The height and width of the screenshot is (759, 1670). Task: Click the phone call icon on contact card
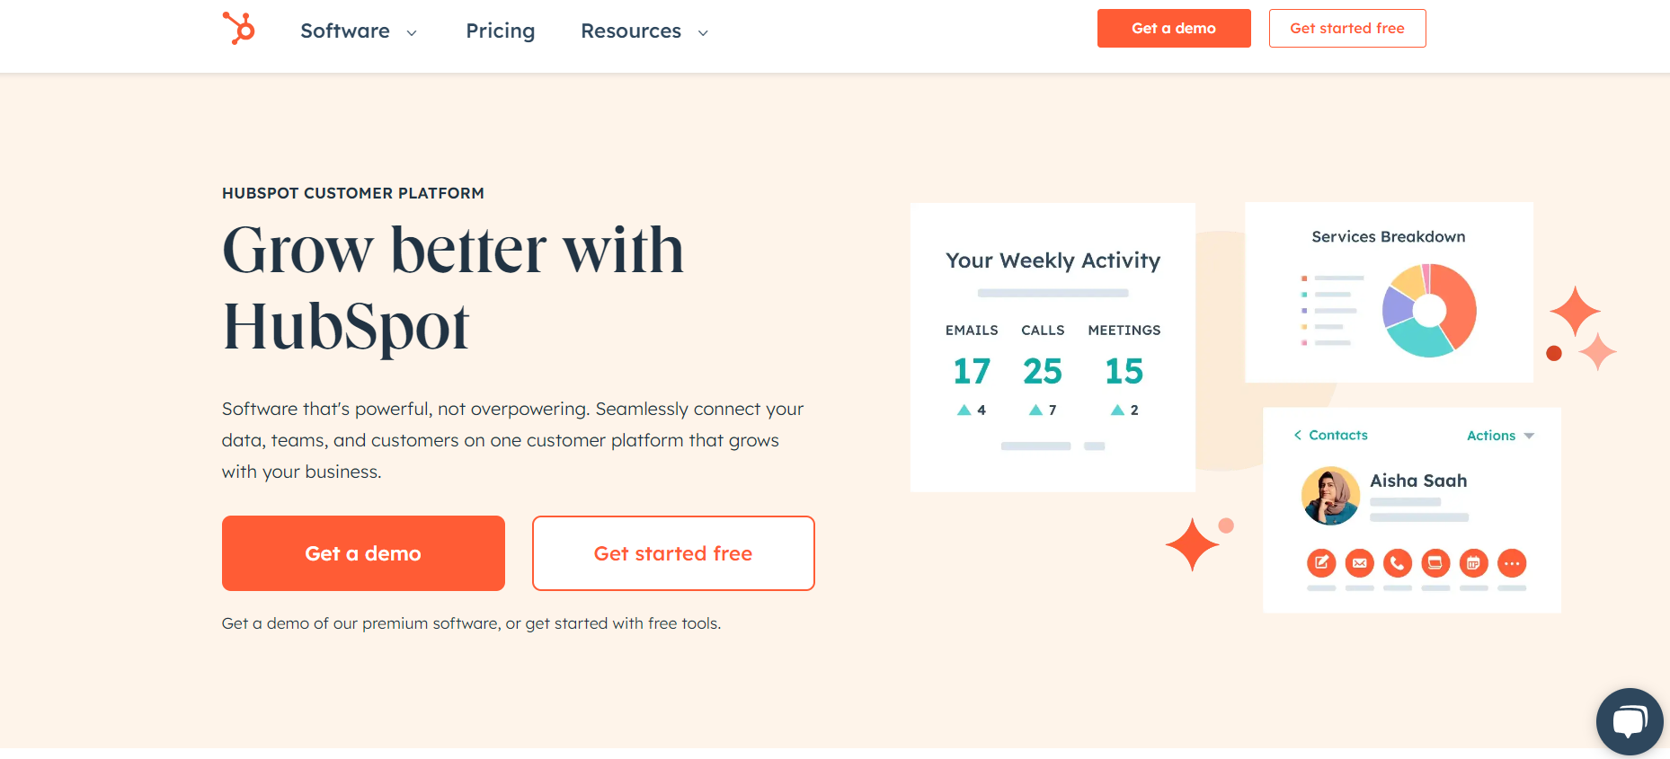click(1398, 563)
